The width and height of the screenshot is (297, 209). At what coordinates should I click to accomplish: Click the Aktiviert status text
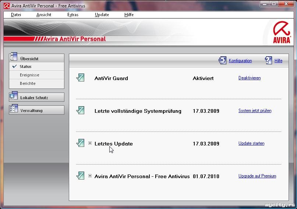coord(203,78)
